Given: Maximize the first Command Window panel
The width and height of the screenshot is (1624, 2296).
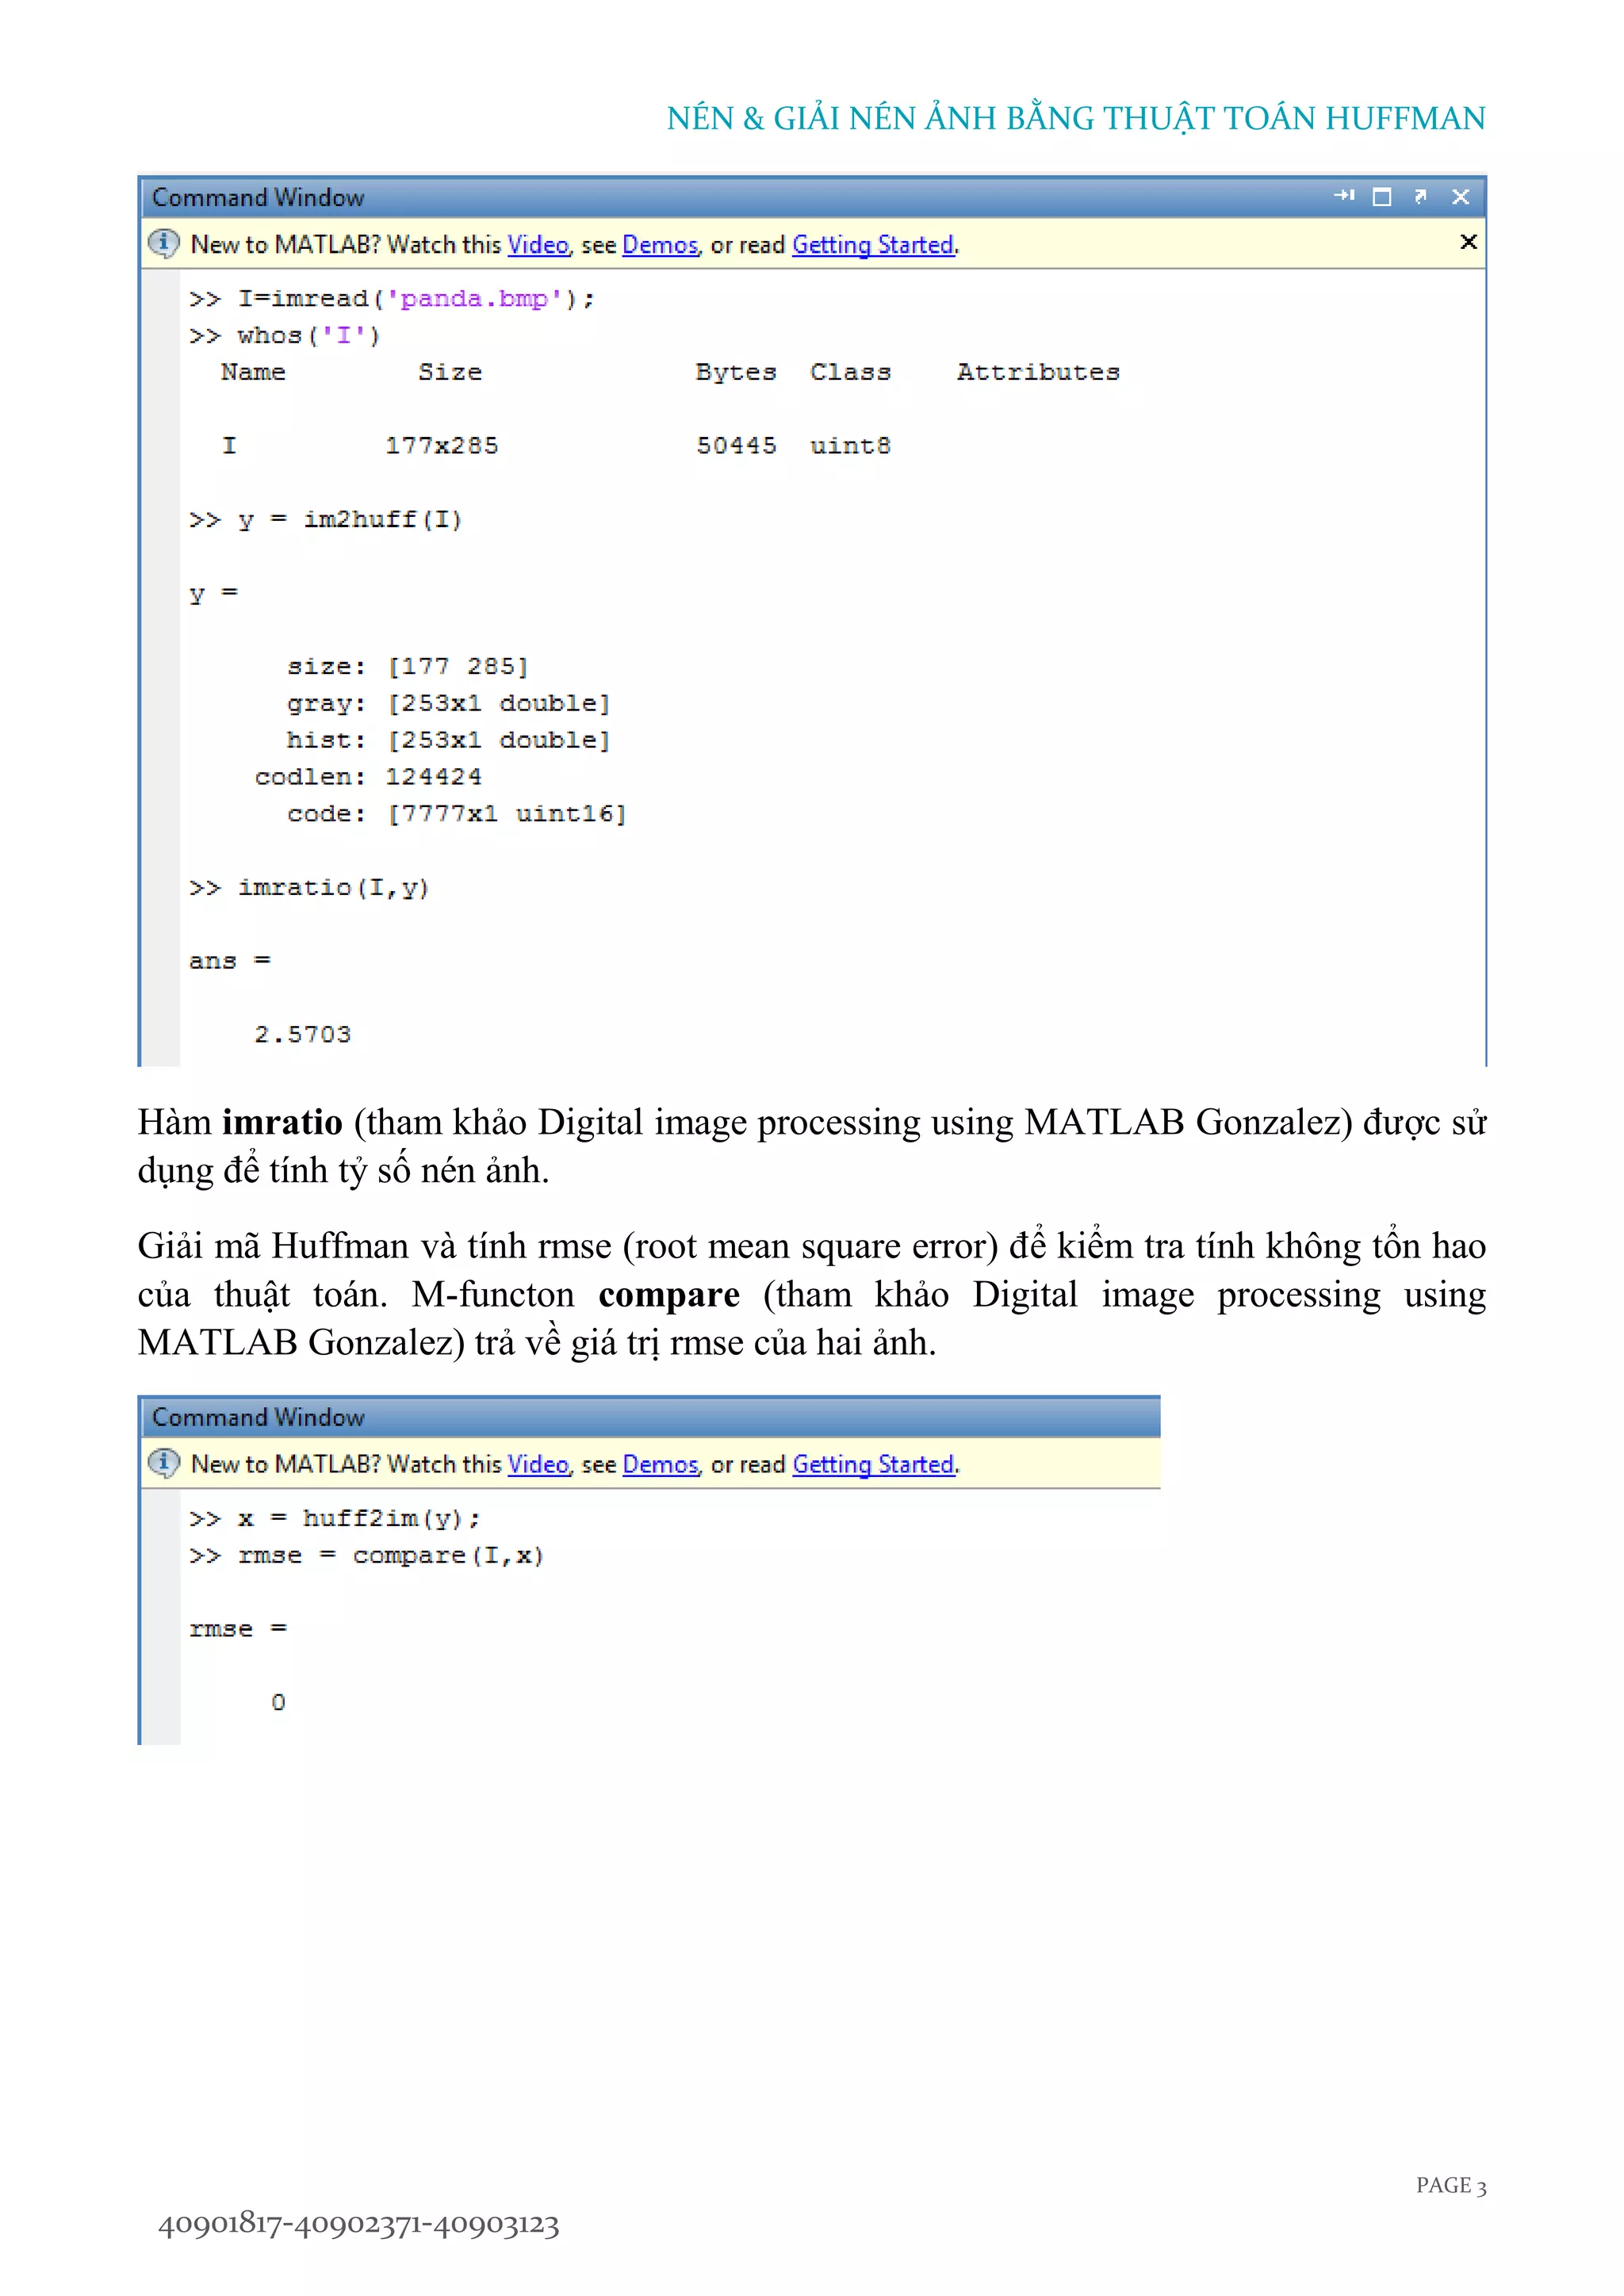Looking at the screenshot, I should coord(1382,197).
